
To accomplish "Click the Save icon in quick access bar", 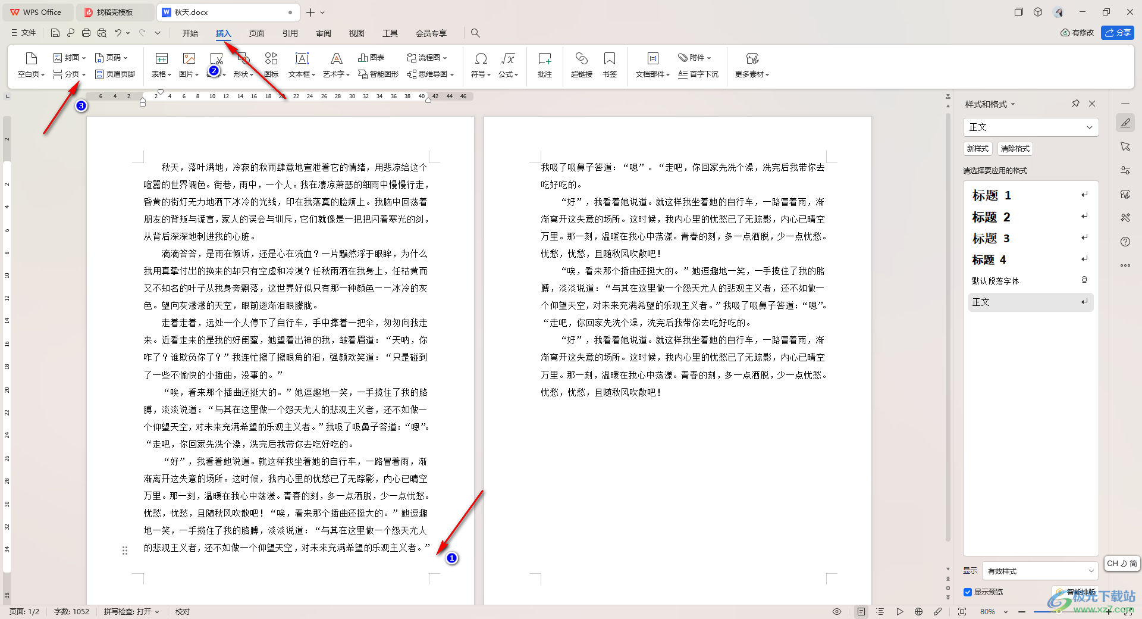I will [55, 33].
